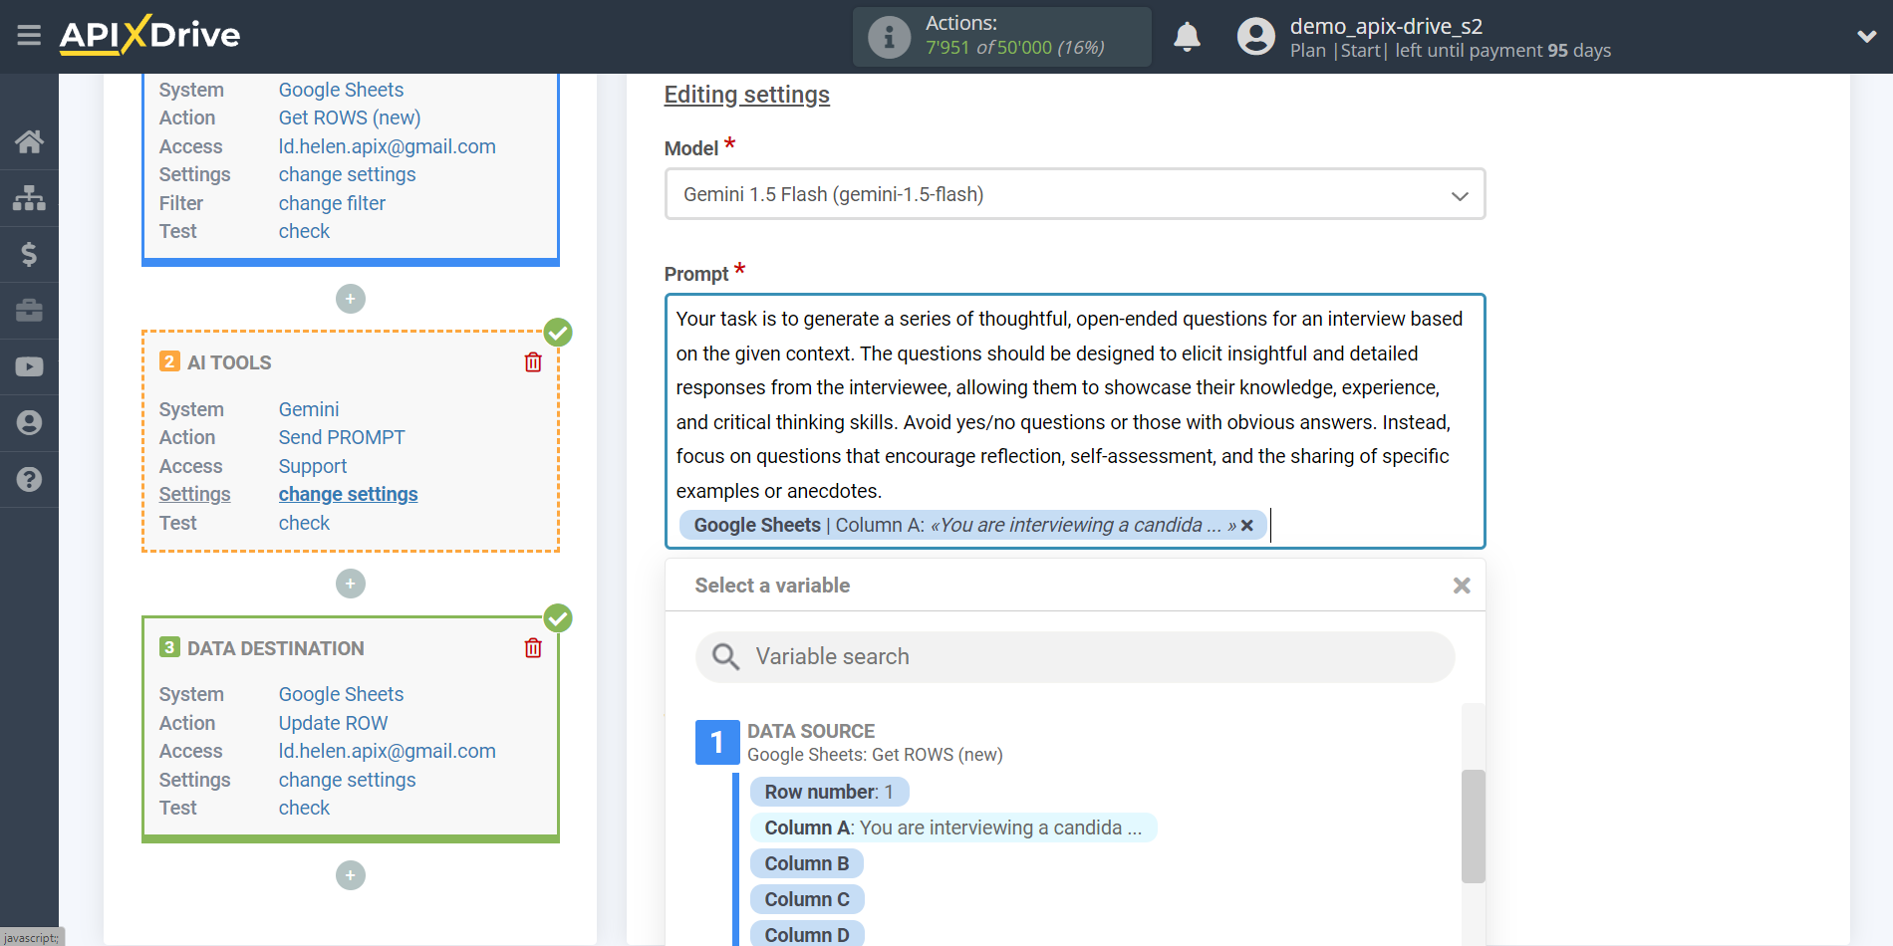This screenshot has width=1893, height=946.
Task: Click the user avatar icon
Action: [x=1255, y=37]
